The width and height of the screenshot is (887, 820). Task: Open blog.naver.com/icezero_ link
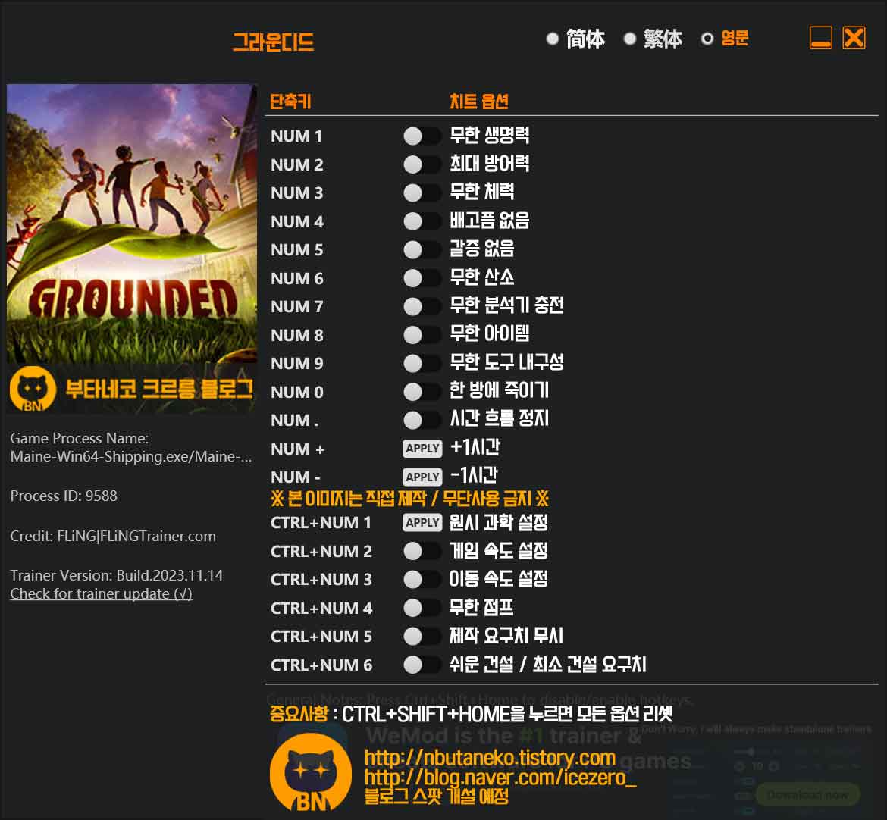[x=500, y=778]
